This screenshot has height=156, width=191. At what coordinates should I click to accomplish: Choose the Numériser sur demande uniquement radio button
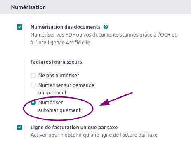(33, 85)
